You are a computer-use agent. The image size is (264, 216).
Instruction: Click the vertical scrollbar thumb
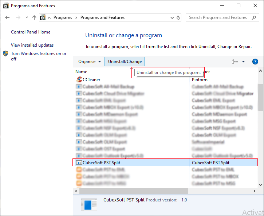pos(260,97)
